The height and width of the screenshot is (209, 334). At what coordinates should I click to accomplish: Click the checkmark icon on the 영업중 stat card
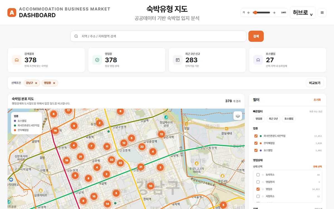click(97, 60)
